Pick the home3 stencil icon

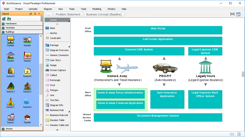tap(27, 57)
